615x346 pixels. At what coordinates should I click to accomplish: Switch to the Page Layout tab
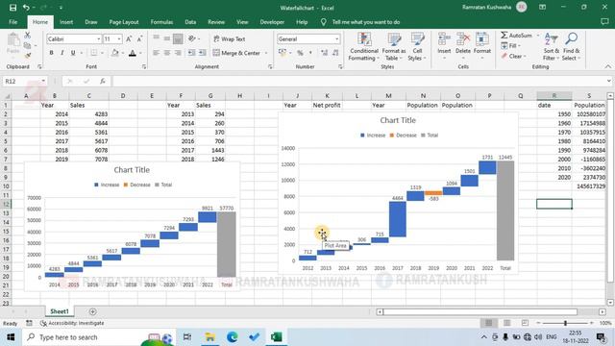click(x=124, y=22)
